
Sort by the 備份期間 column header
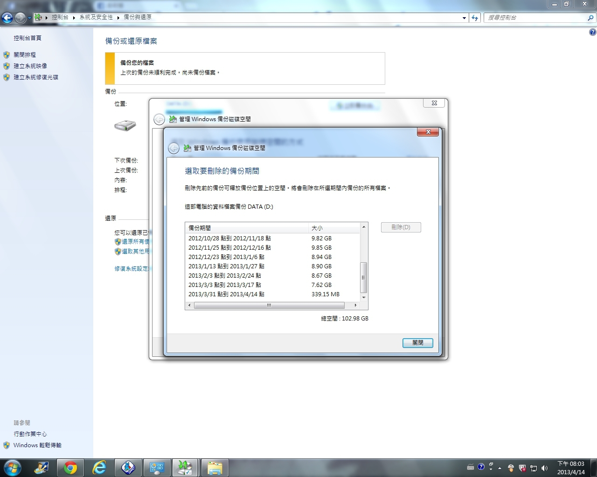pos(247,228)
